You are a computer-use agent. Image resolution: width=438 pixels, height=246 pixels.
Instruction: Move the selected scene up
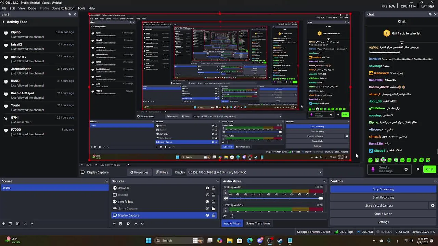(25, 224)
